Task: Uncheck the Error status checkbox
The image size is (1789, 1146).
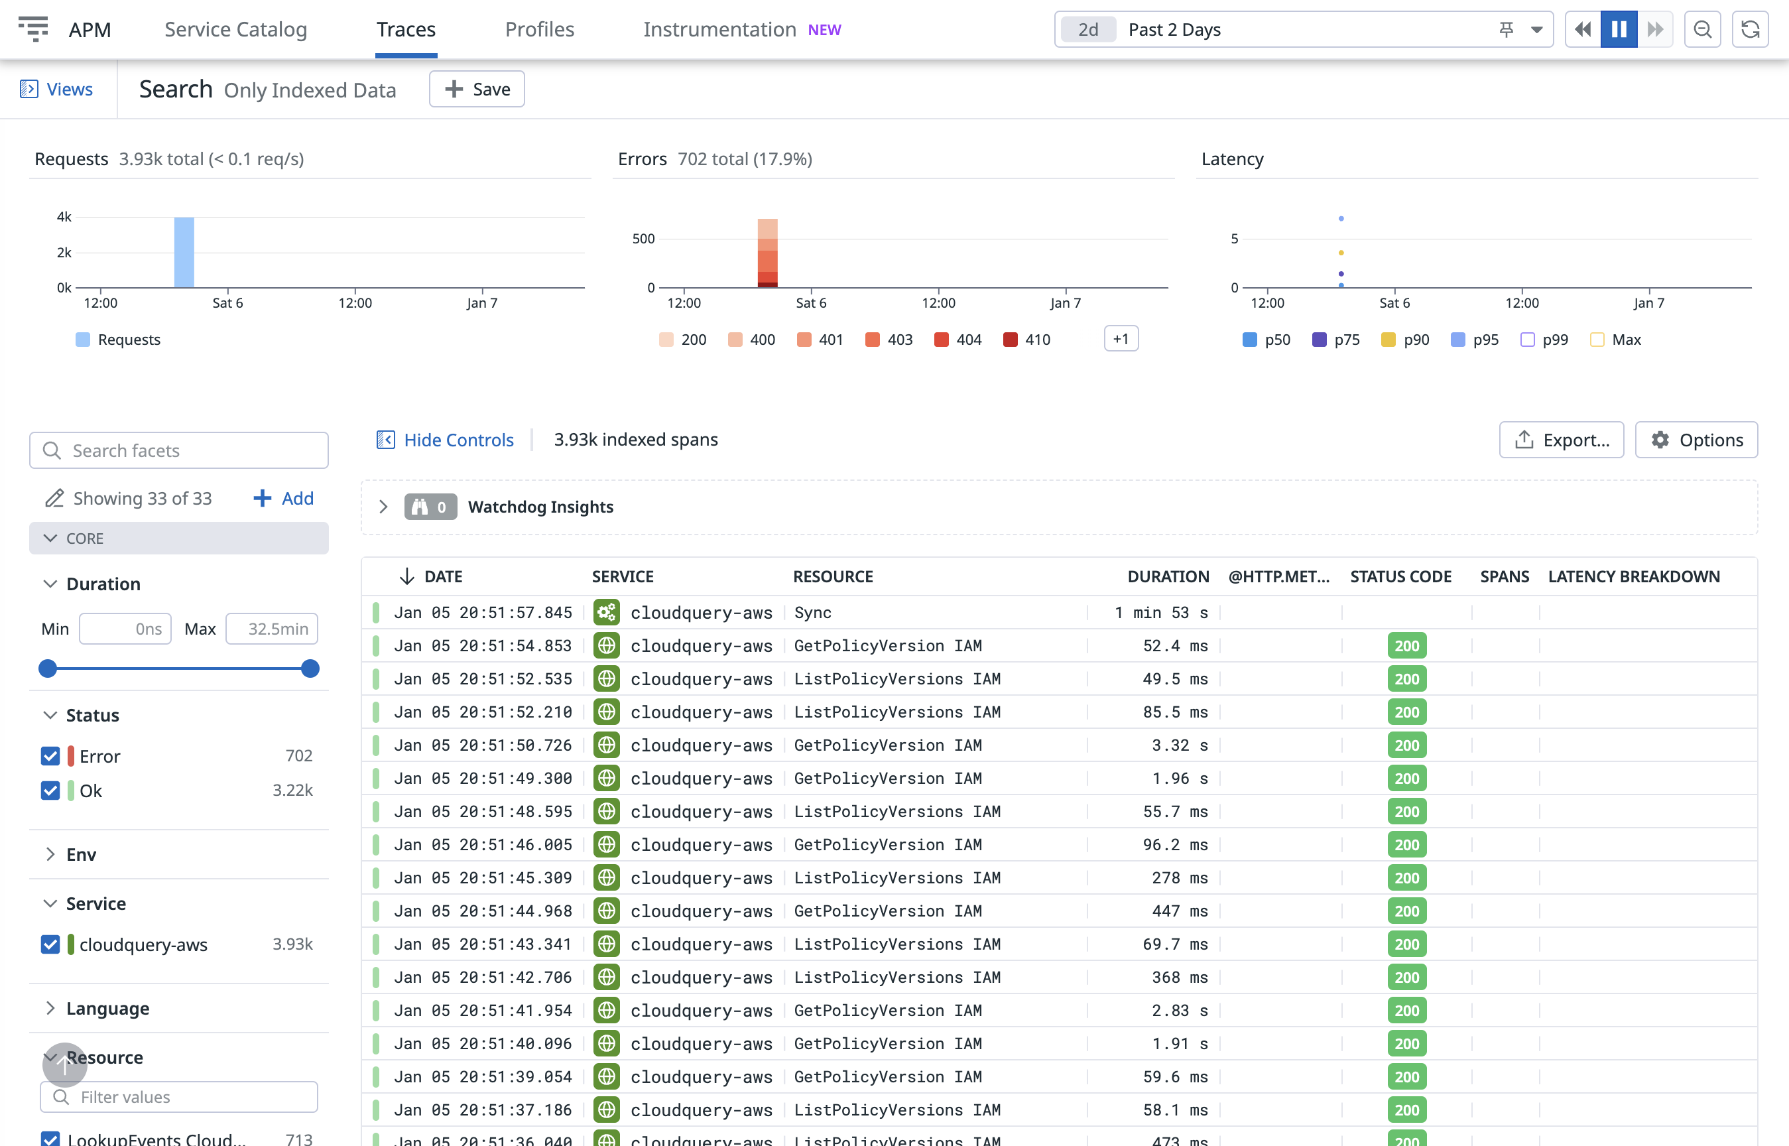Action: coord(50,756)
